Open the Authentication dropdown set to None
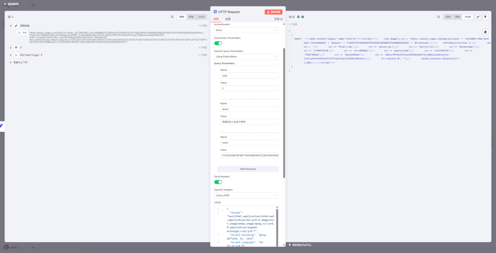Screen dimensions: 496x253 (247, 30)
